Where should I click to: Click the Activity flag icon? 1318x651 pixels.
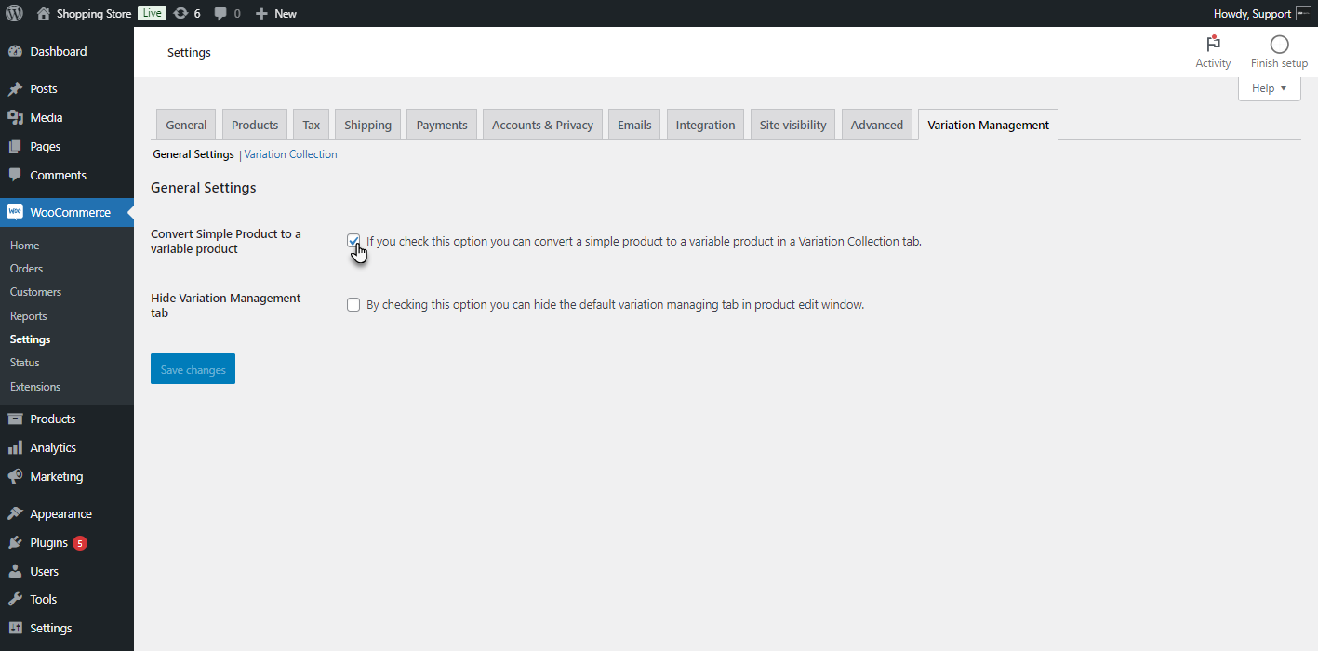pos(1213,44)
